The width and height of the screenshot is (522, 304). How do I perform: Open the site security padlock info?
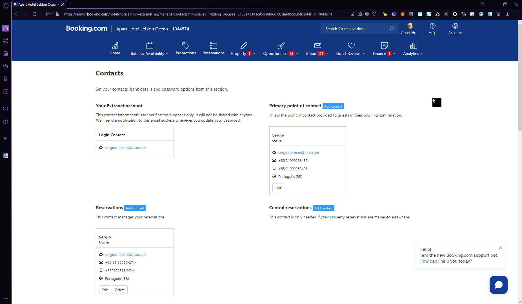(x=57, y=14)
